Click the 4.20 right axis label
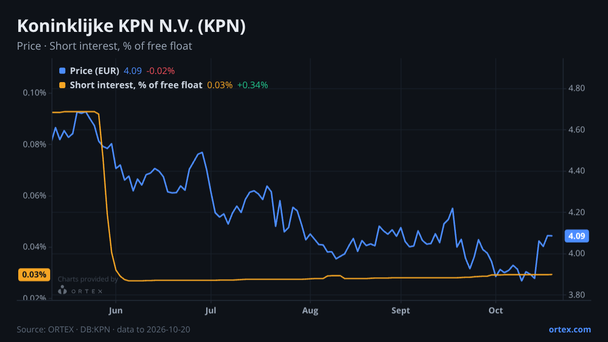Screen dimensions: 608x342 click(x=577, y=212)
